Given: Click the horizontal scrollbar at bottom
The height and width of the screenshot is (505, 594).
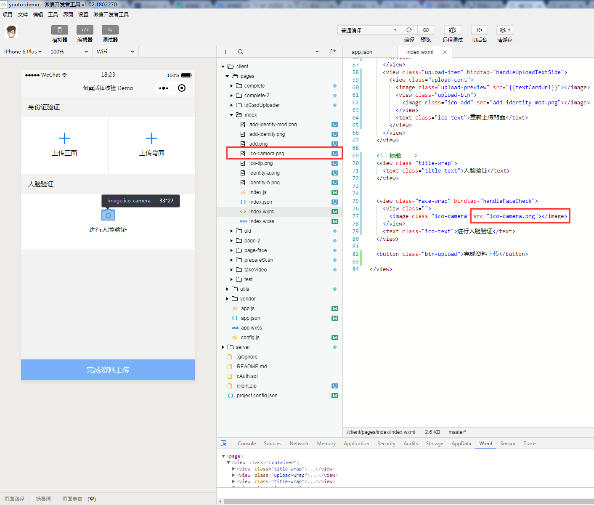Looking at the screenshot, I should (408, 501).
